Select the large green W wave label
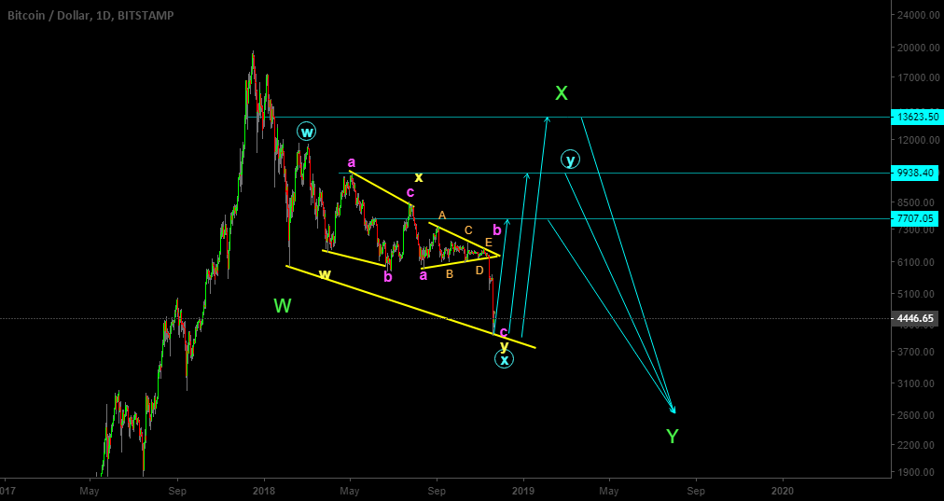 pyautogui.click(x=283, y=305)
